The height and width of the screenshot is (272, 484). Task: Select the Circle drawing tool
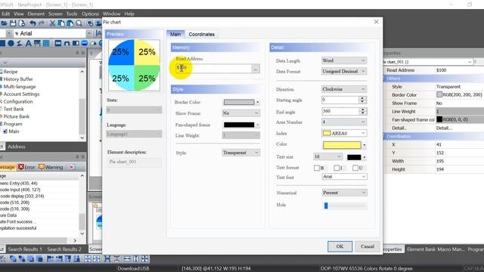[11, 43]
